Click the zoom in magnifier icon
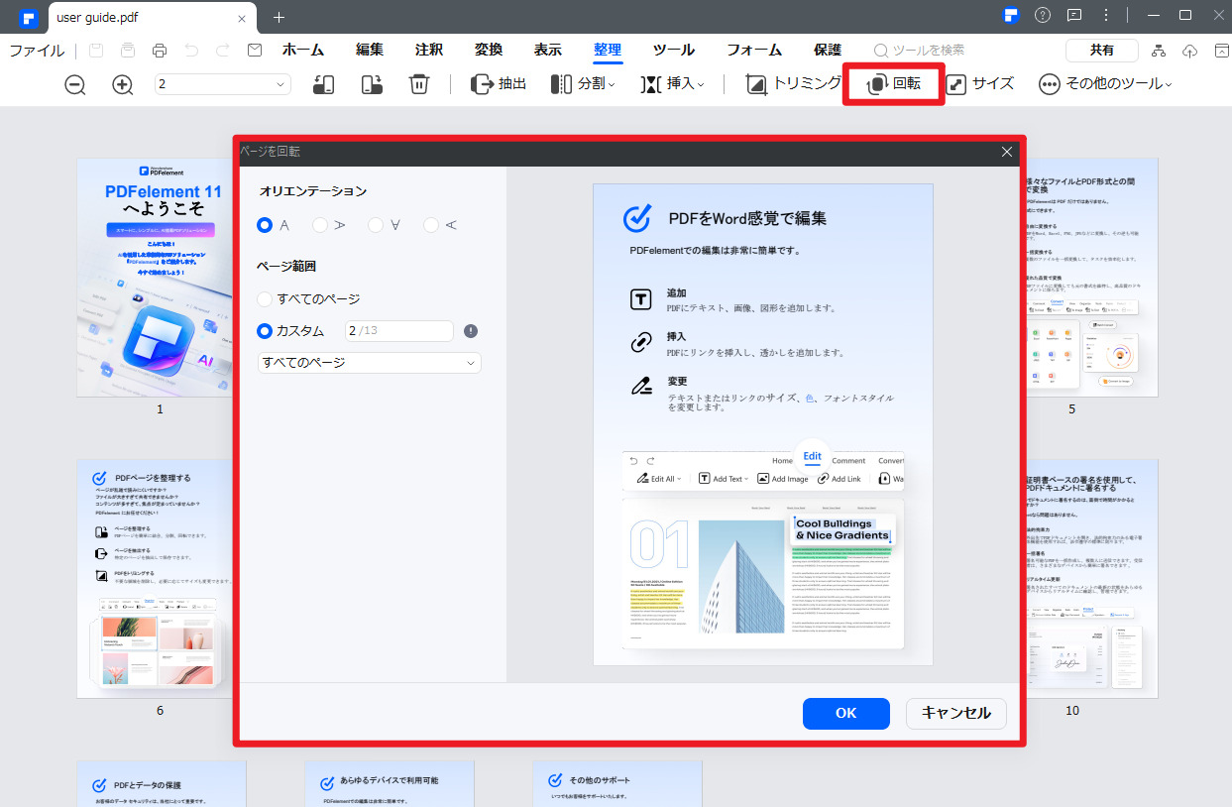This screenshot has width=1232, height=807. 123,84
